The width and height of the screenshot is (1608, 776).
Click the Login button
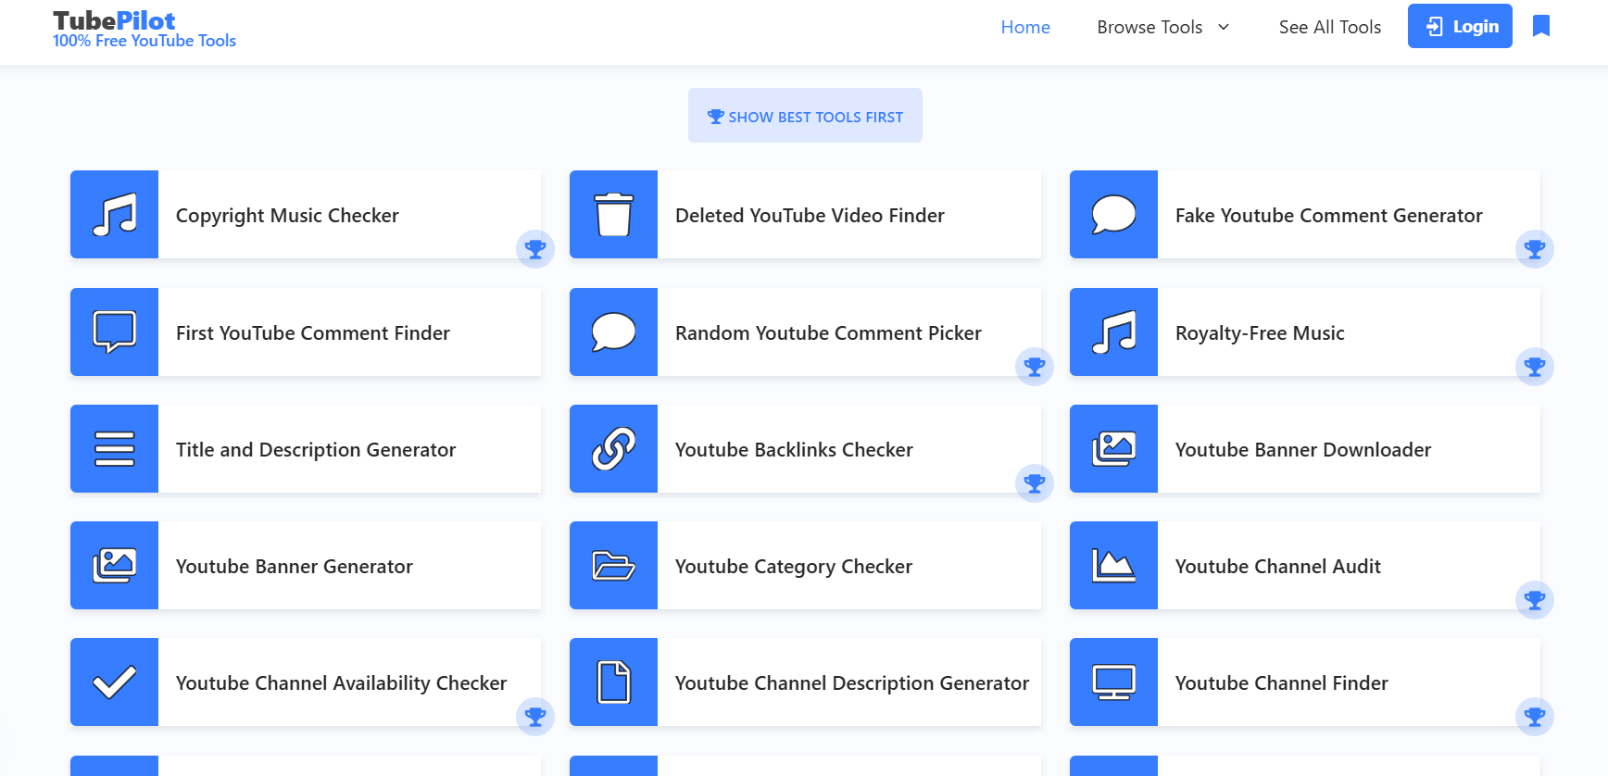point(1460,26)
